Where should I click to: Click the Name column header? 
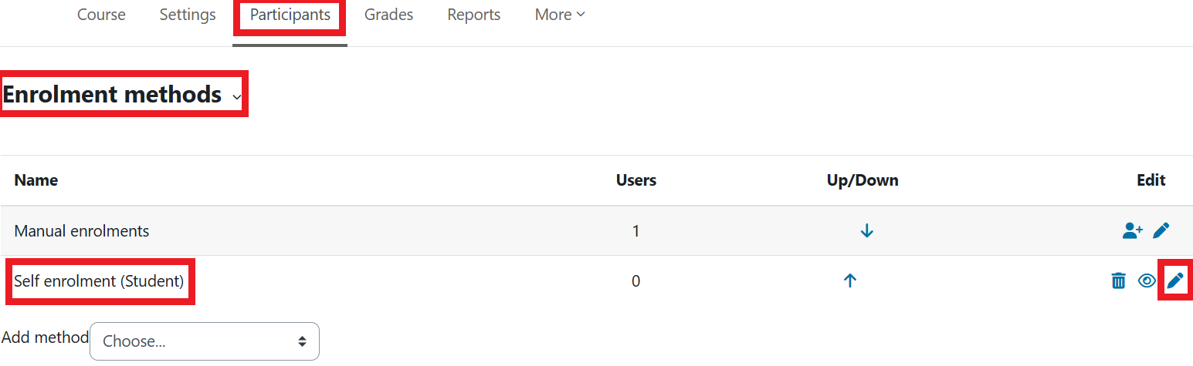36,180
